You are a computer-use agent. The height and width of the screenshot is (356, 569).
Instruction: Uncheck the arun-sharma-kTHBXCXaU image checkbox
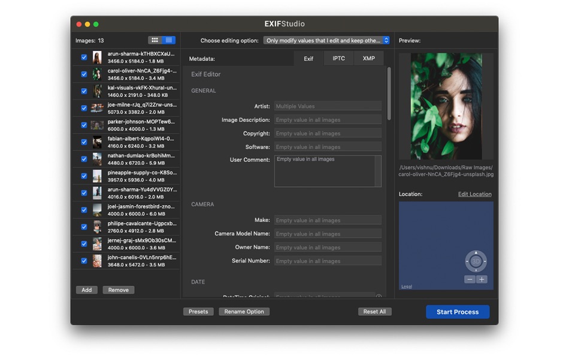pyautogui.click(x=84, y=58)
